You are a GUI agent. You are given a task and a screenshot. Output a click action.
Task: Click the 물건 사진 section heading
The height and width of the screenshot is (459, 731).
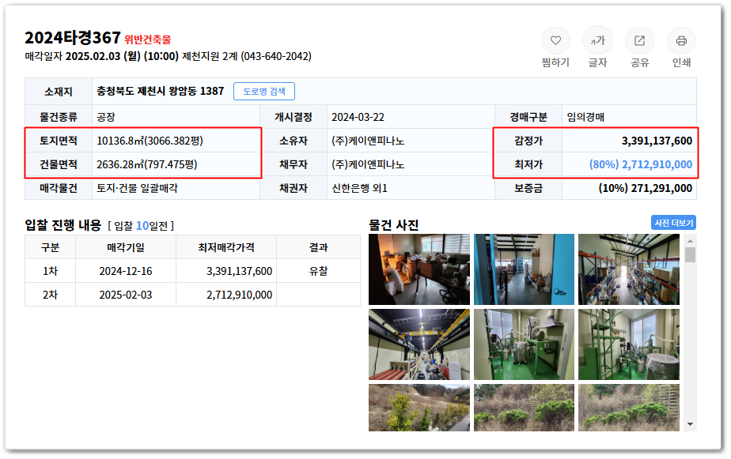[393, 225]
